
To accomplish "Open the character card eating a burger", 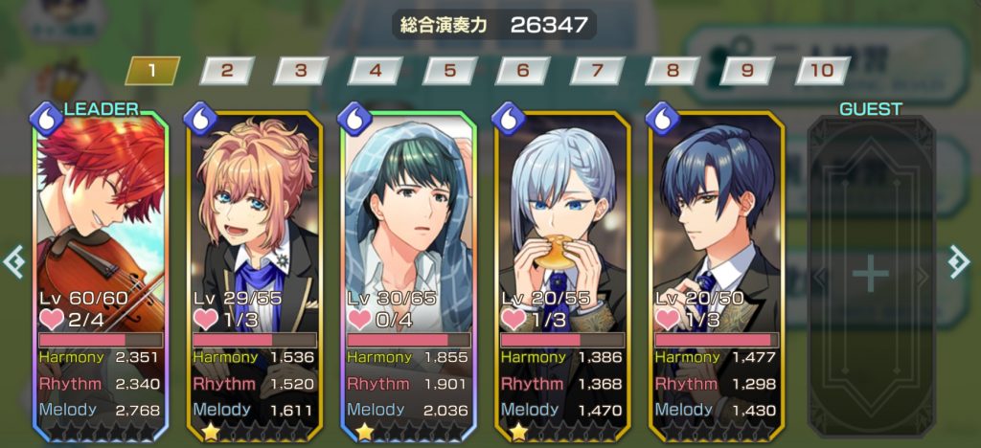I will pyautogui.click(x=562, y=277).
